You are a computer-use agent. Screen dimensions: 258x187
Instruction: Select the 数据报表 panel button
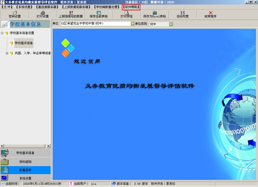click(x=25, y=170)
